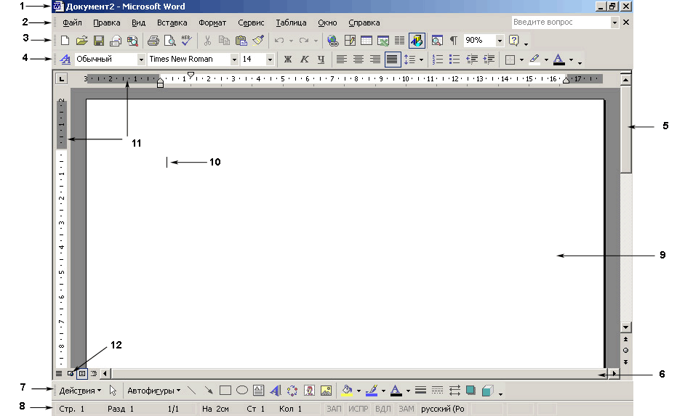The image size is (685, 416).
Task: Toggle the Drawing toolbar button
Action: point(417,41)
